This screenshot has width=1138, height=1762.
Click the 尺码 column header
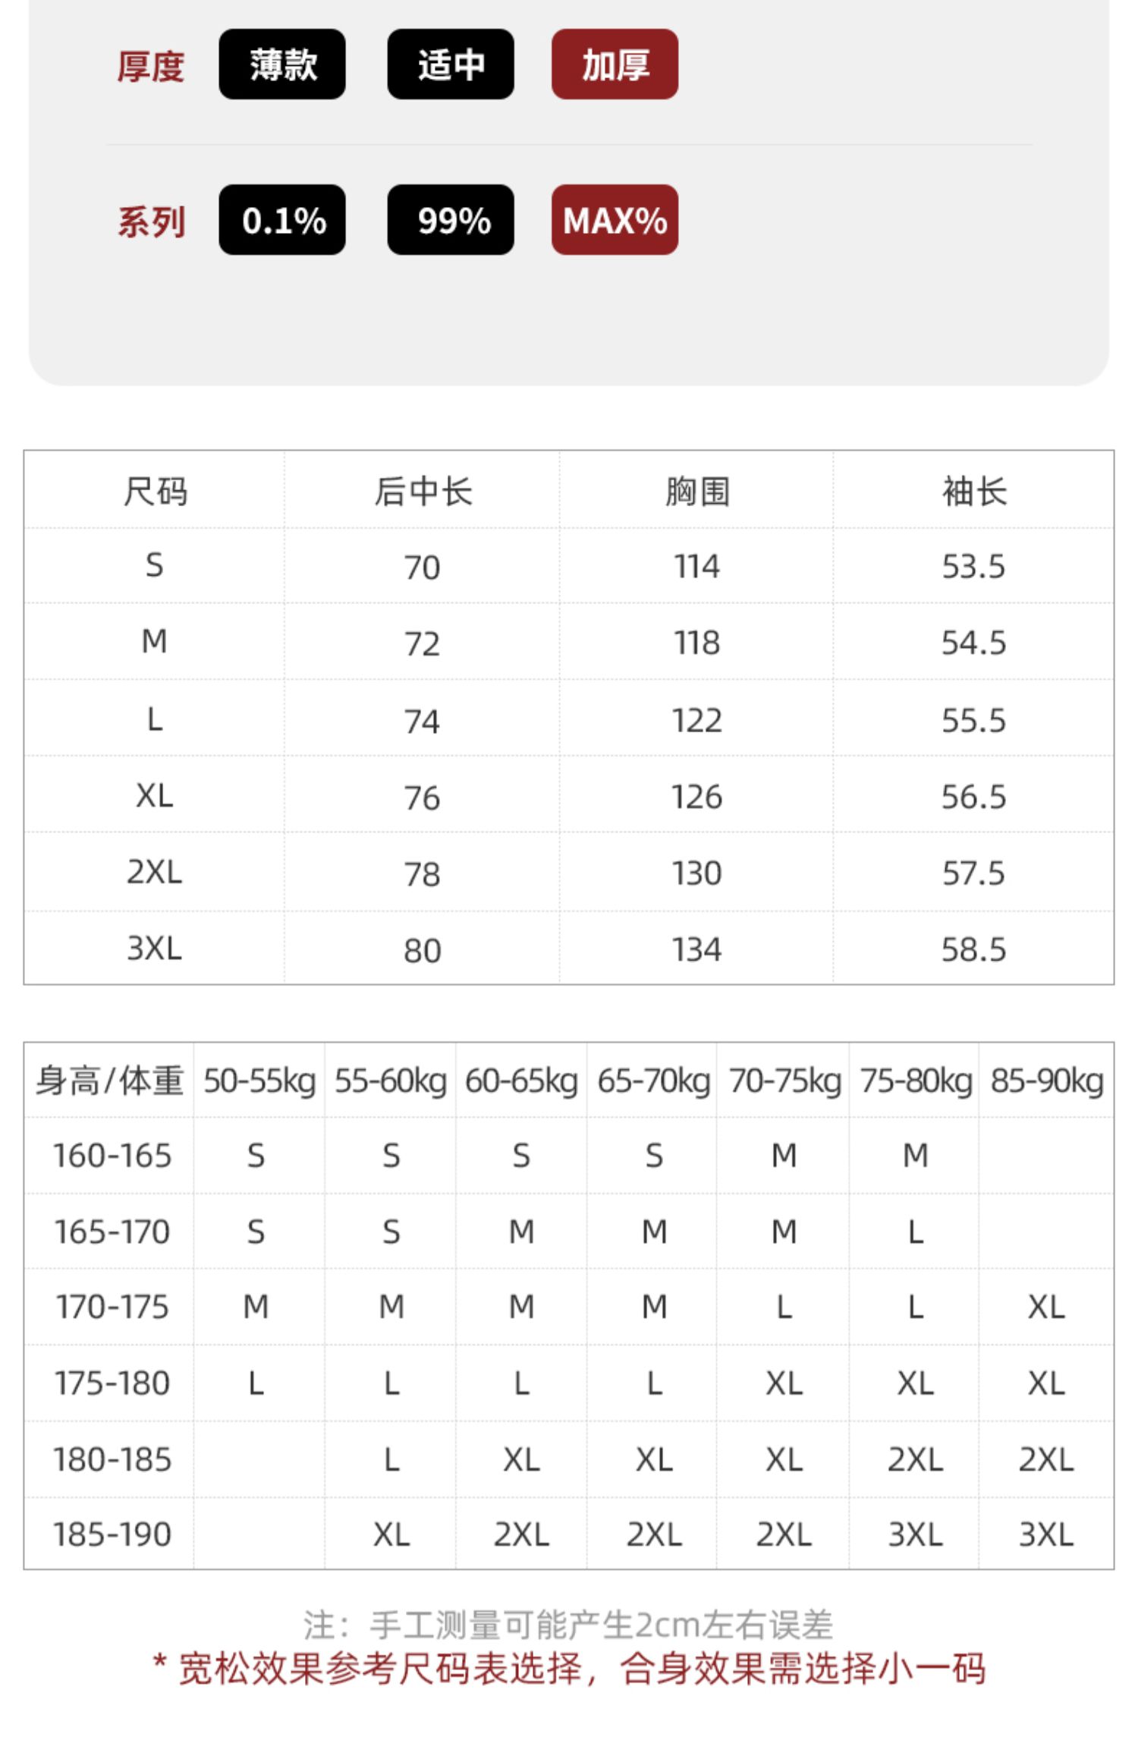pos(155,492)
